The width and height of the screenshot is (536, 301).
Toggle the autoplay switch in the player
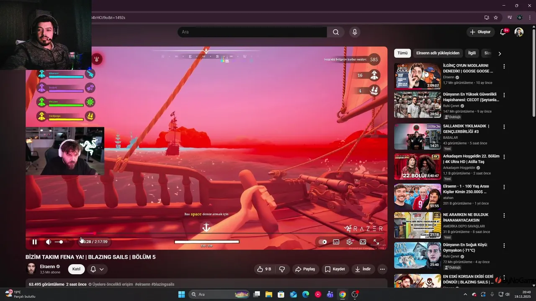[x=323, y=242]
